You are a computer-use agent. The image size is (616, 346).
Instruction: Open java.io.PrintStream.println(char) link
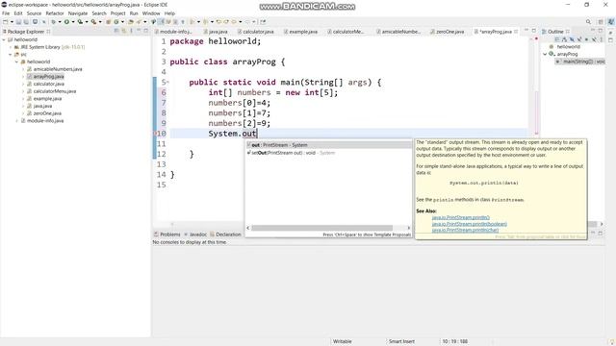pyautogui.click(x=465, y=230)
